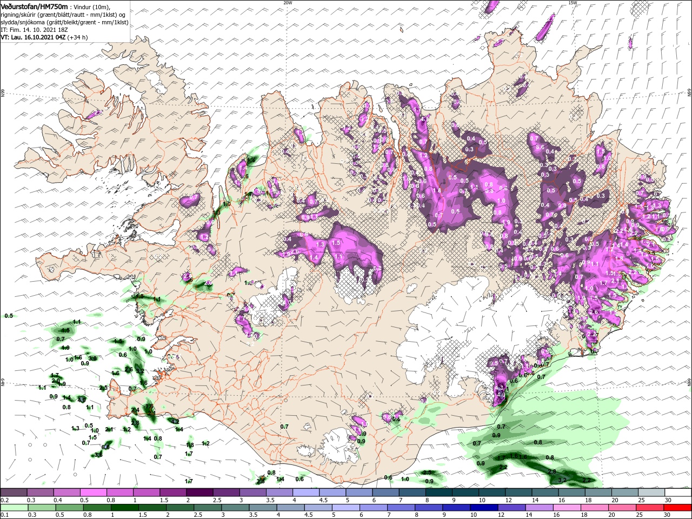
Task: Select the bottom-row 0.5 medium green legend swatch
Action: (69, 507)
